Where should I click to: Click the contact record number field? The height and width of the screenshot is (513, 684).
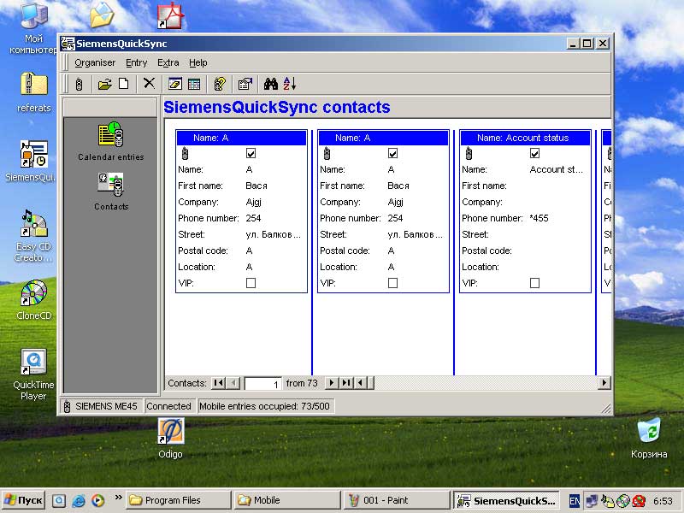tap(262, 383)
